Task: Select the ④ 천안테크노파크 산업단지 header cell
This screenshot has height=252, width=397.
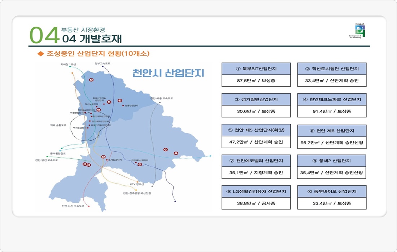Action: pos(332,99)
